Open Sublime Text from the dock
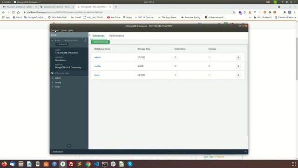This screenshot has width=298, height=168. 80,164
